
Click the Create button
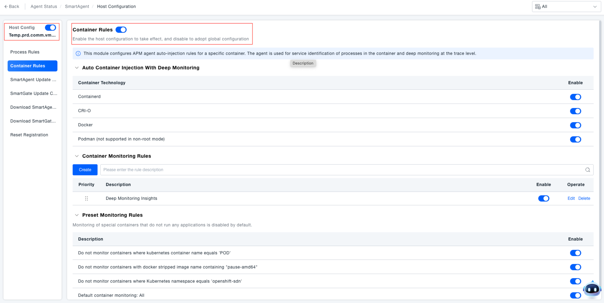click(85, 170)
